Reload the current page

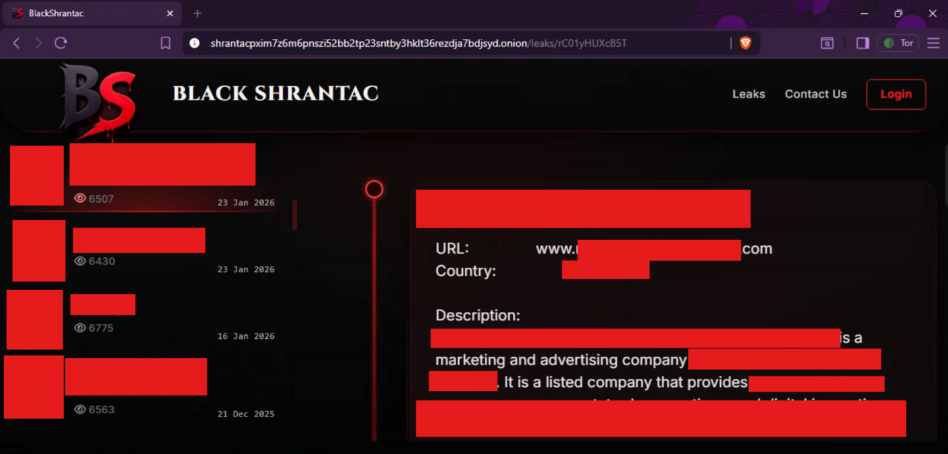[x=61, y=43]
